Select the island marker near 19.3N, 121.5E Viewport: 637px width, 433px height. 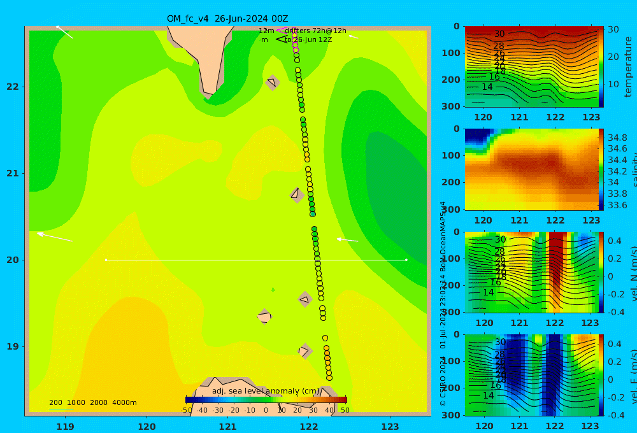[x=264, y=316]
